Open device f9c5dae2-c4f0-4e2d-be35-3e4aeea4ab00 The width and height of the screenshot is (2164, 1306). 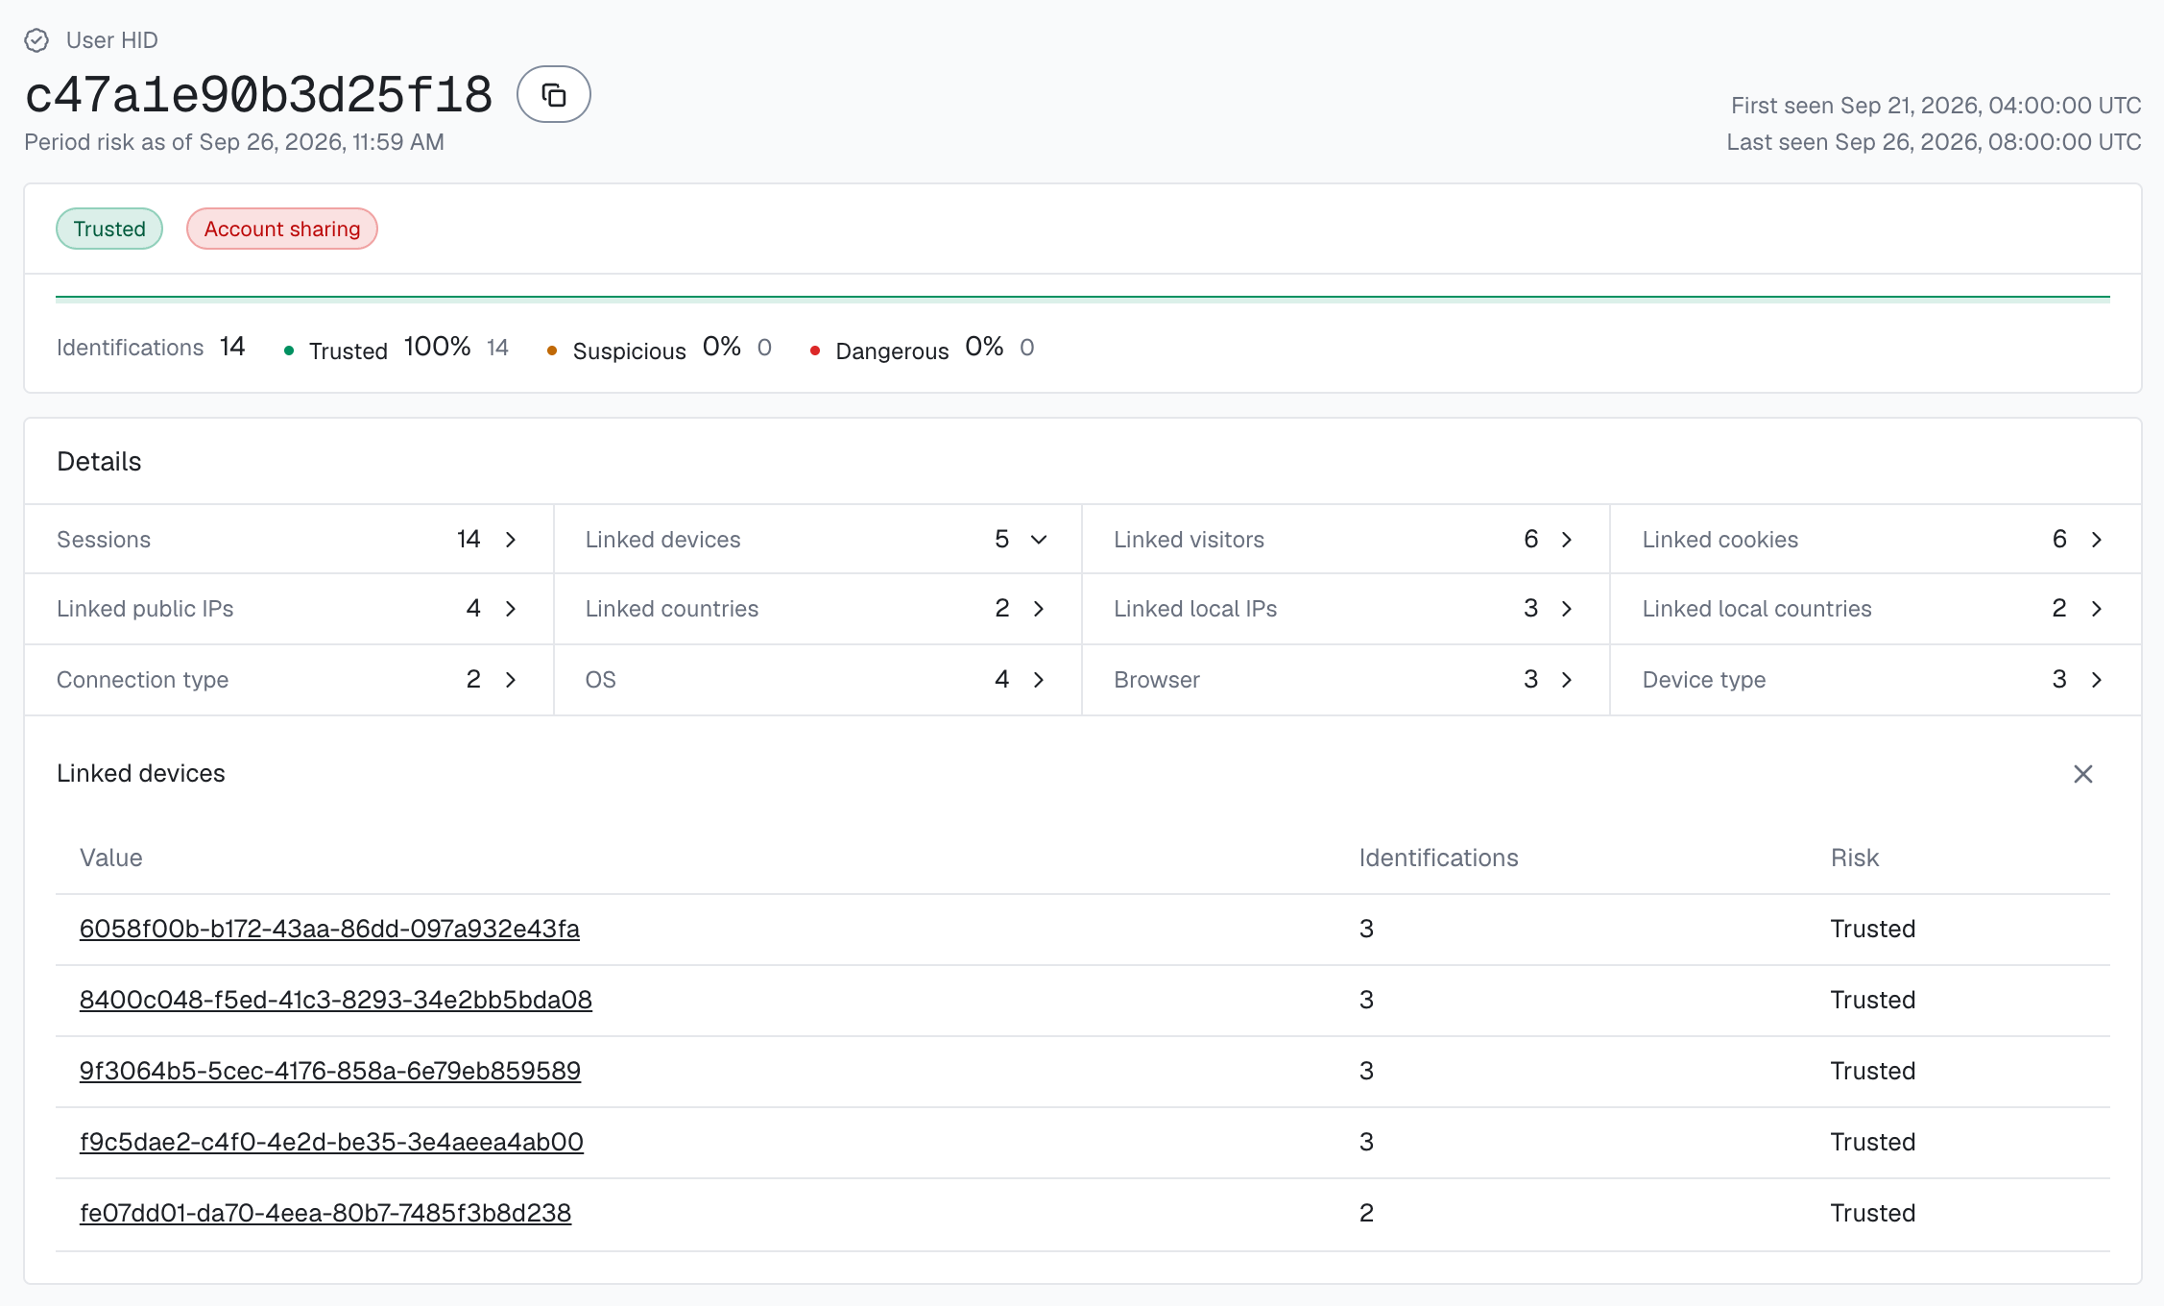[331, 1142]
